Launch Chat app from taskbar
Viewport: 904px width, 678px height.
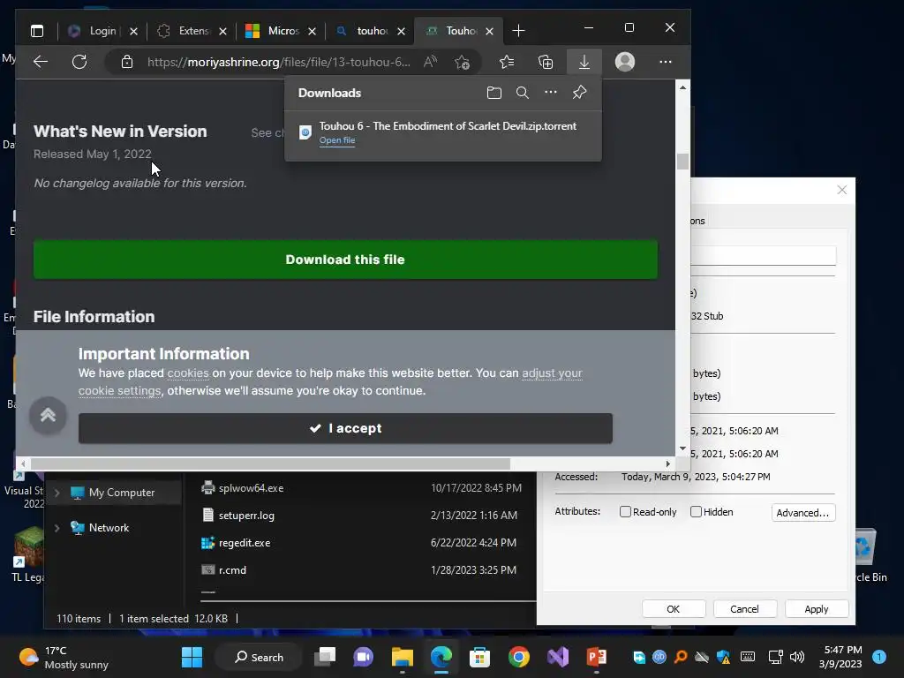363,657
